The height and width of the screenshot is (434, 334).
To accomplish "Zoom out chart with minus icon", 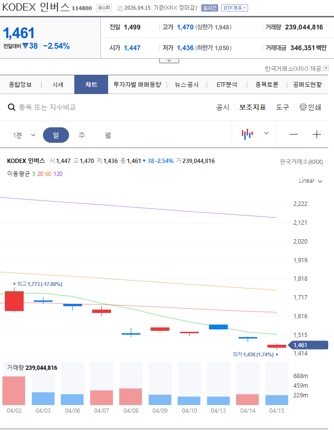I will 293,135.
